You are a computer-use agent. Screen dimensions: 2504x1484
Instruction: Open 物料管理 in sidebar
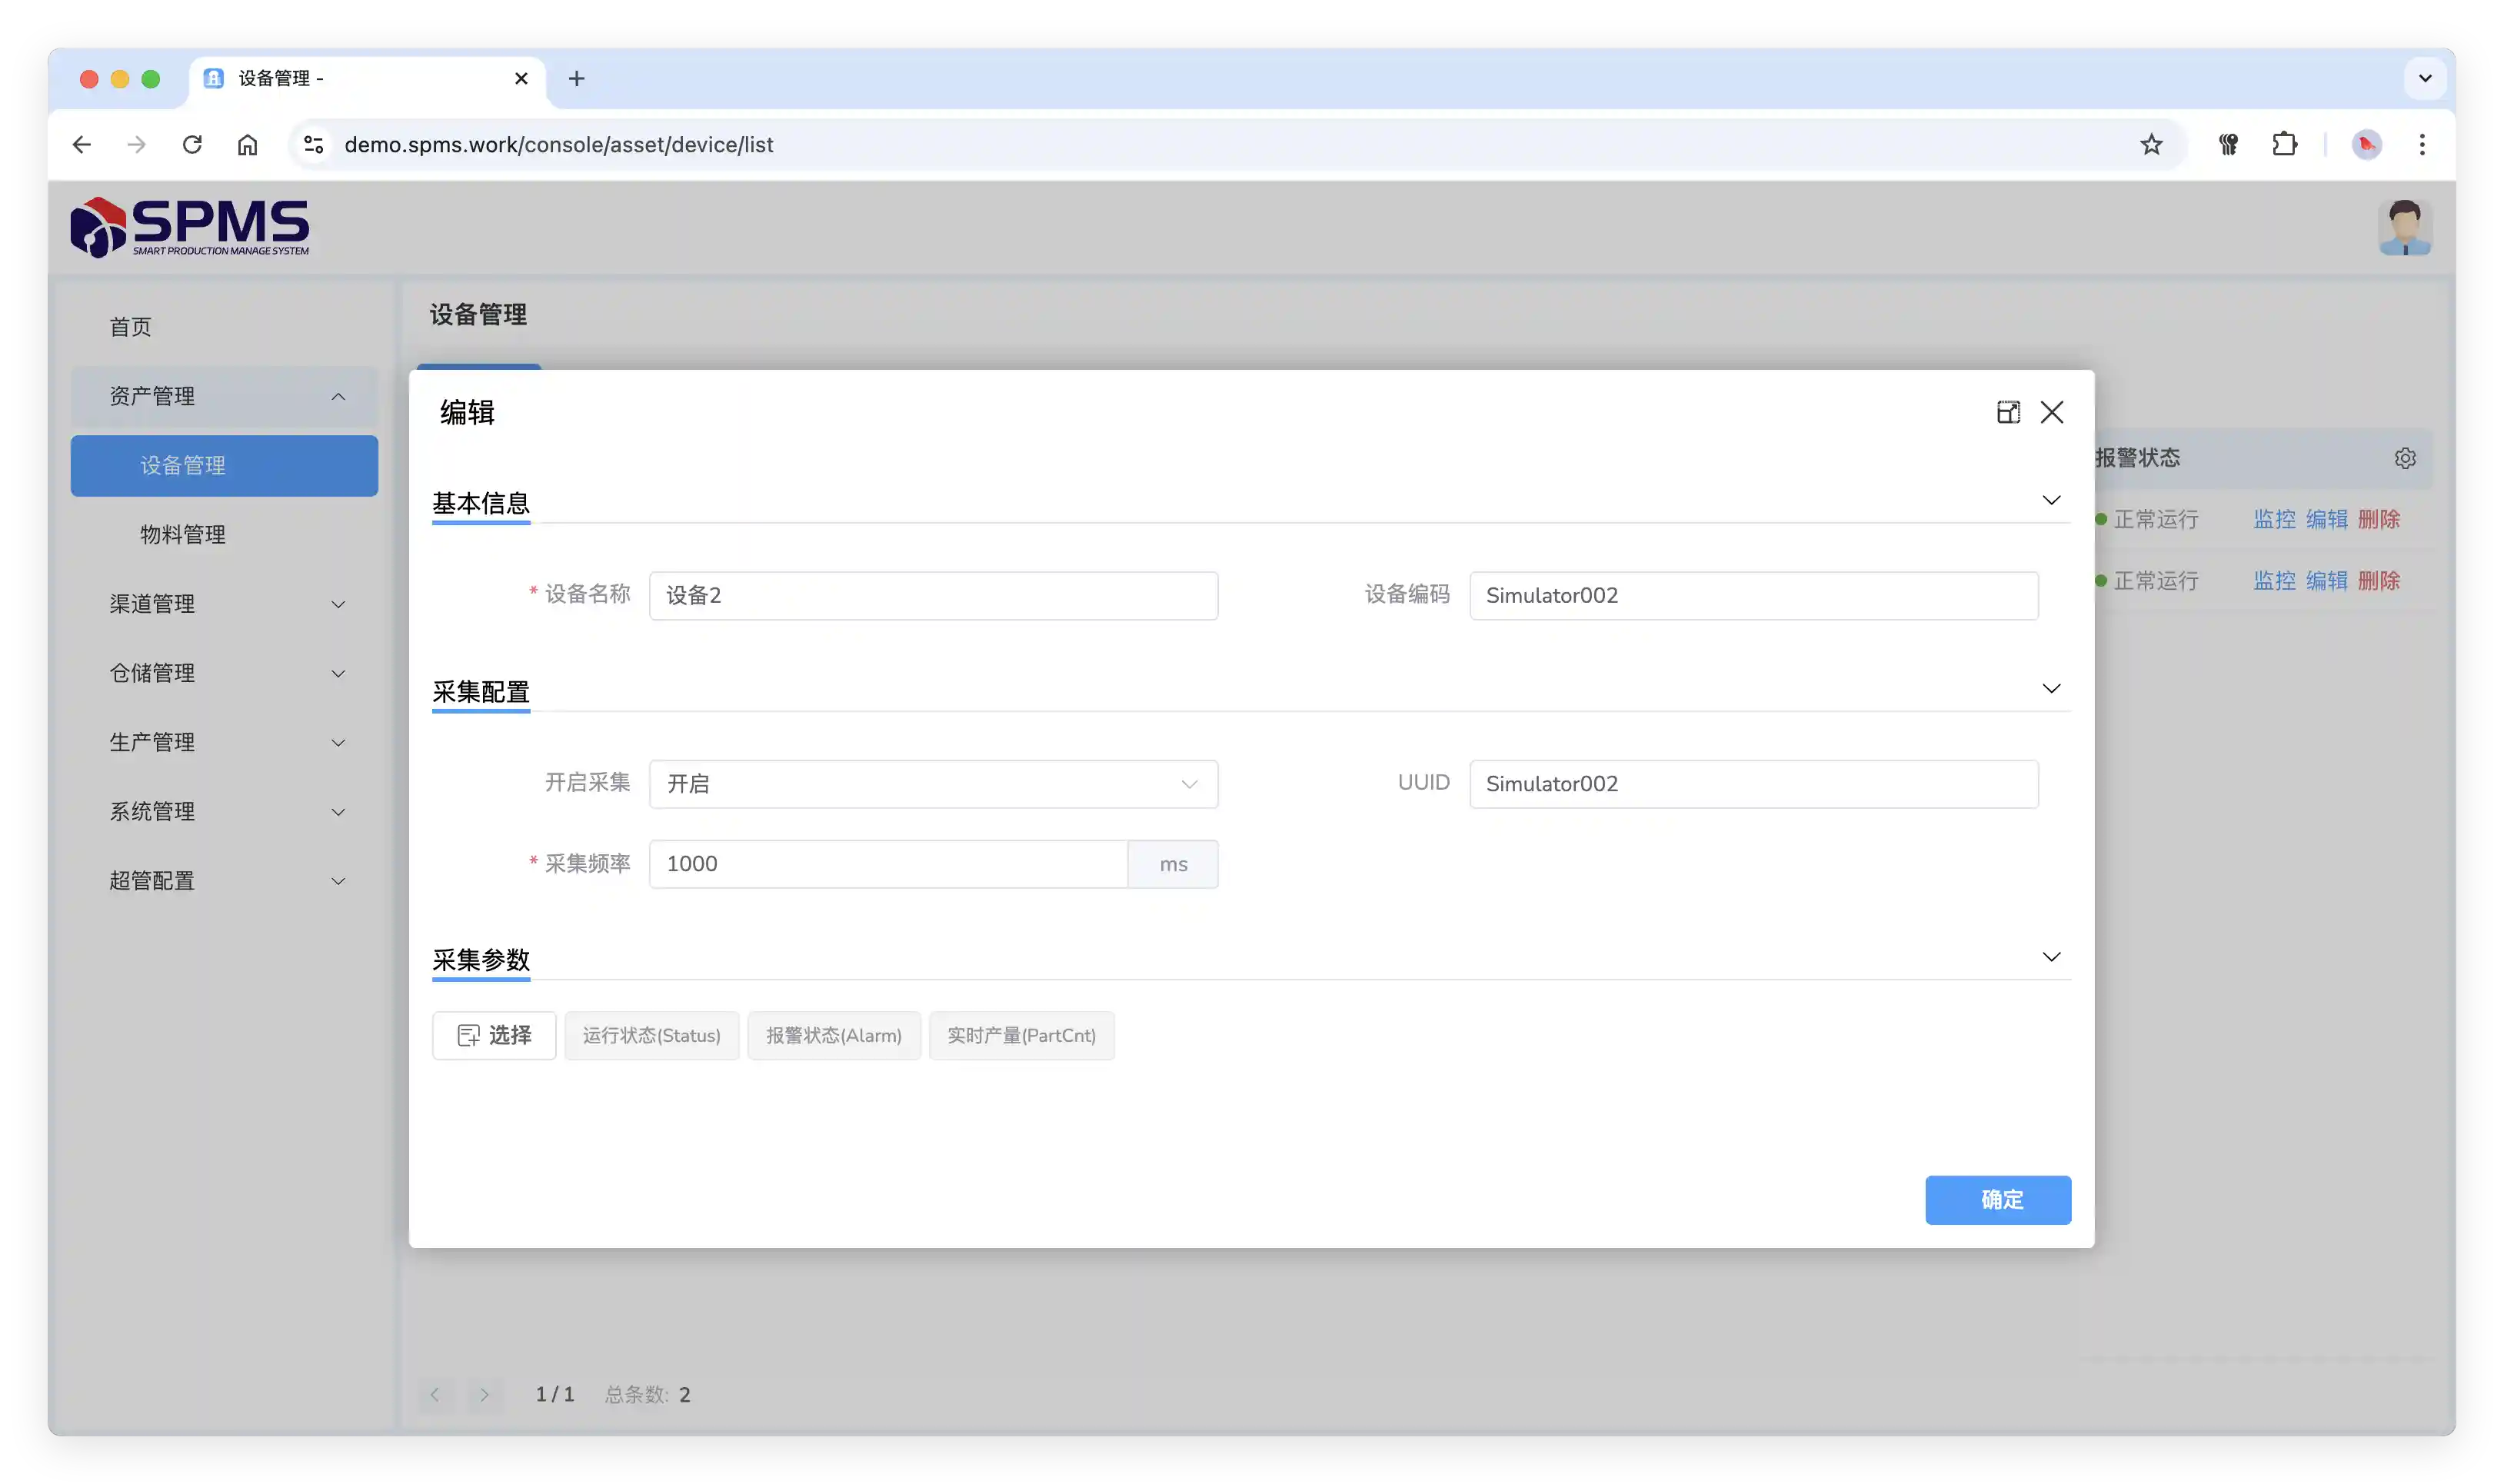(x=183, y=535)
